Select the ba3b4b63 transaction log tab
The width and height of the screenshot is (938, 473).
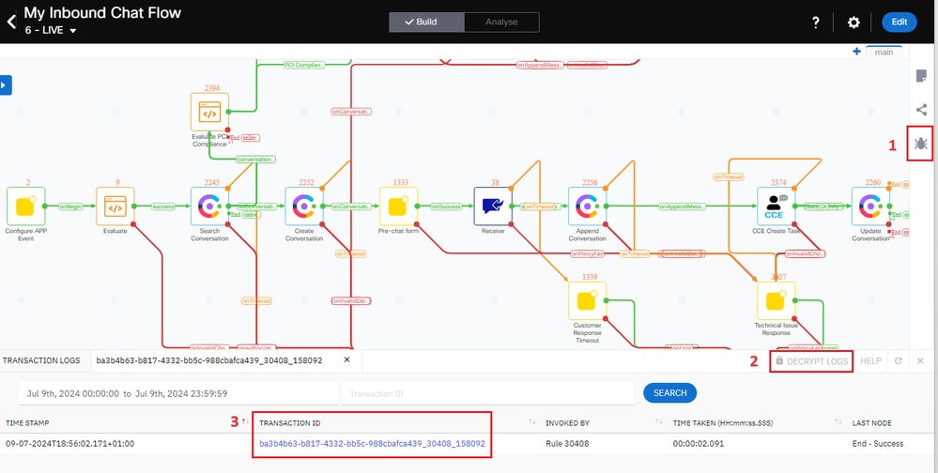(x=209, y=361)
